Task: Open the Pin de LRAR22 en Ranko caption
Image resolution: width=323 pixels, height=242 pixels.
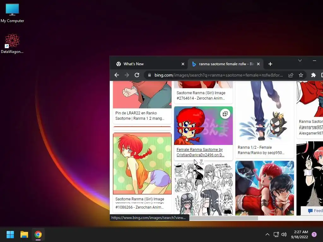Action: click(x=140, y=116)
